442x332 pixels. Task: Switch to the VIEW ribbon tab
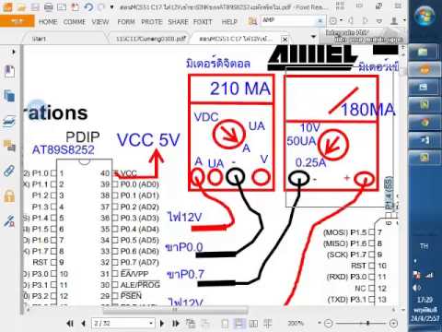[100, 22]
